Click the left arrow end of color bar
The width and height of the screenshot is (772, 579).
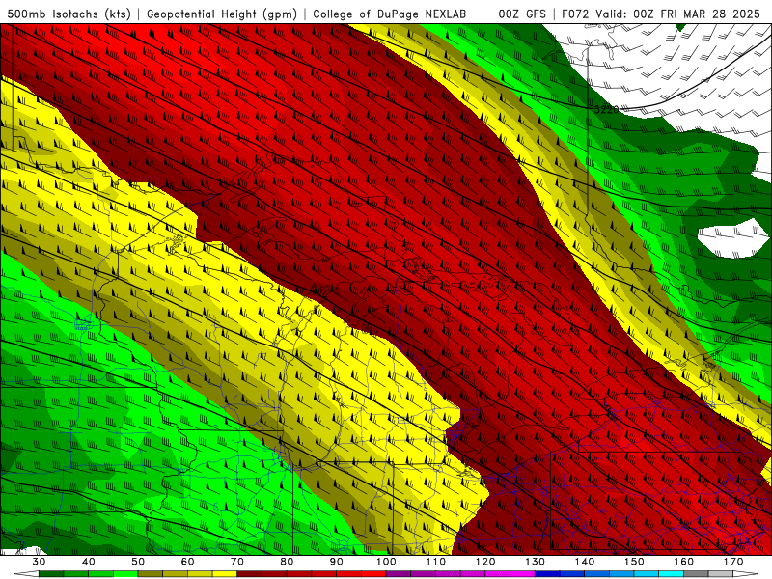[x=26, y=573]
